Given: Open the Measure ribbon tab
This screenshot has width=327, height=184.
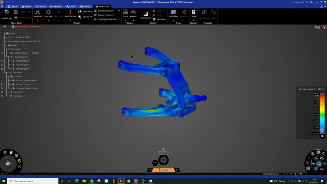Looking at the screenshot, I should tap(55, 7).
